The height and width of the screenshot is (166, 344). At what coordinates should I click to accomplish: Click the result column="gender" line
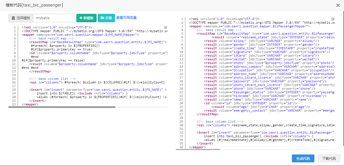tap(261, 45)
